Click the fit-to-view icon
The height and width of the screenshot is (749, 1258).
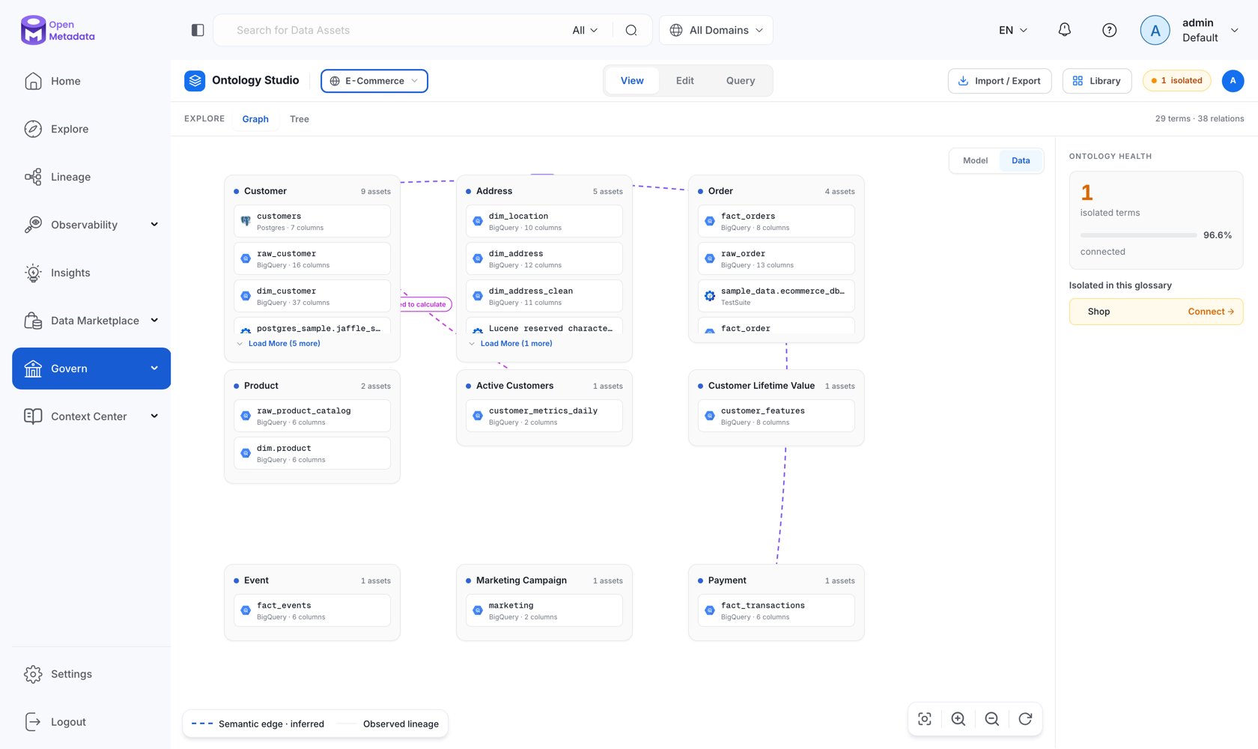(x=925, y=719)
